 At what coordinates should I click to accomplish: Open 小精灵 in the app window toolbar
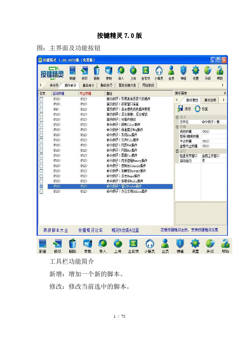159,72
